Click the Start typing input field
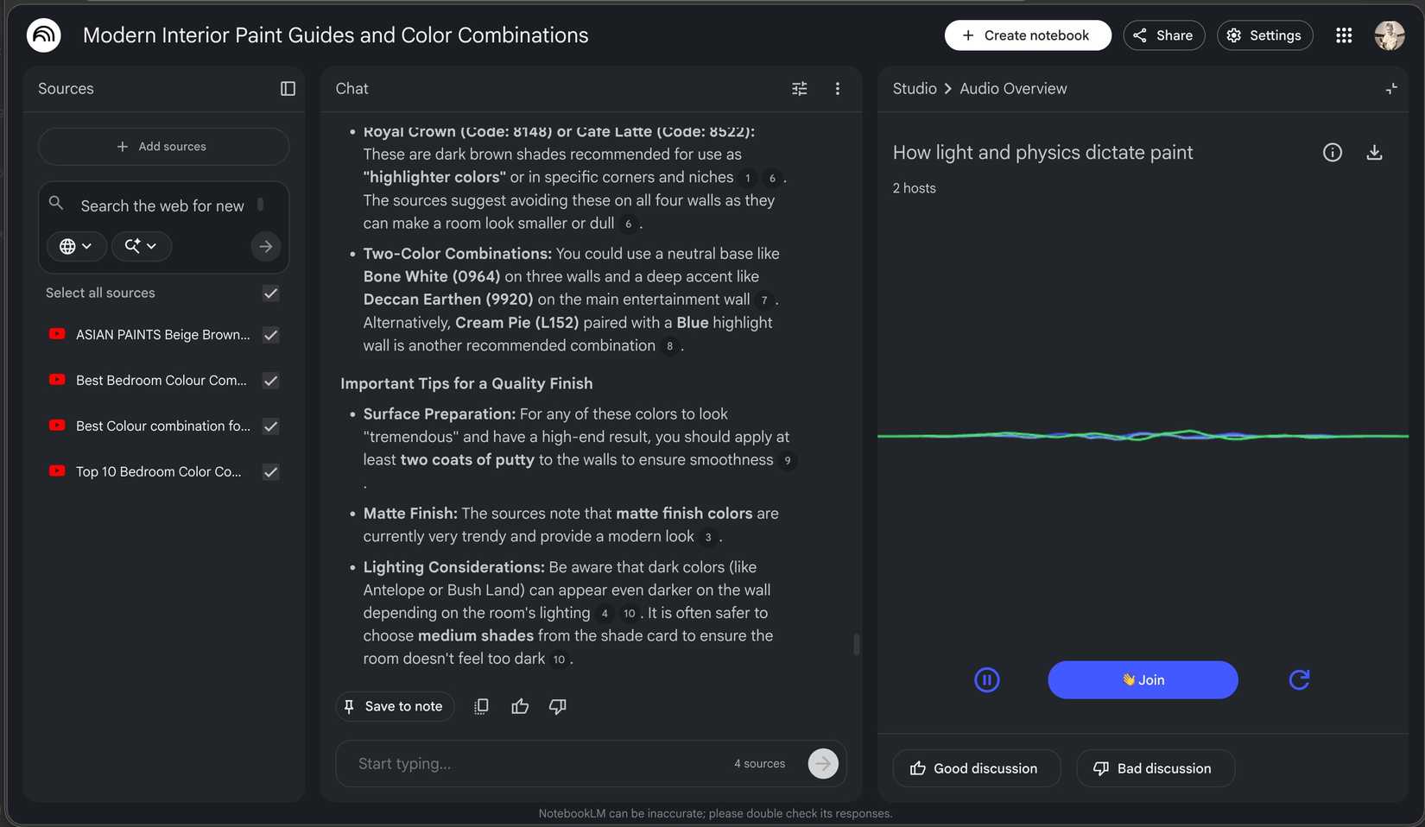 point(535,764)
